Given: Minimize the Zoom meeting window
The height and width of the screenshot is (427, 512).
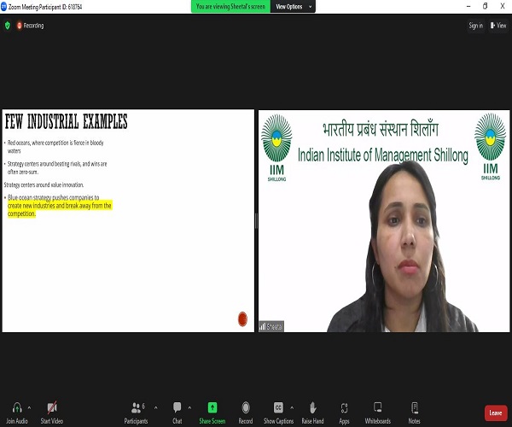Looking at the screenshot, I should [468, 6].
